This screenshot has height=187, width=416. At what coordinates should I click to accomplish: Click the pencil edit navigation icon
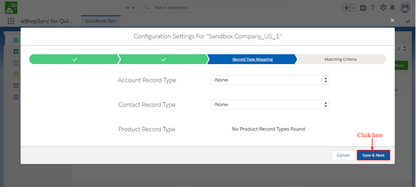(408, 21)
